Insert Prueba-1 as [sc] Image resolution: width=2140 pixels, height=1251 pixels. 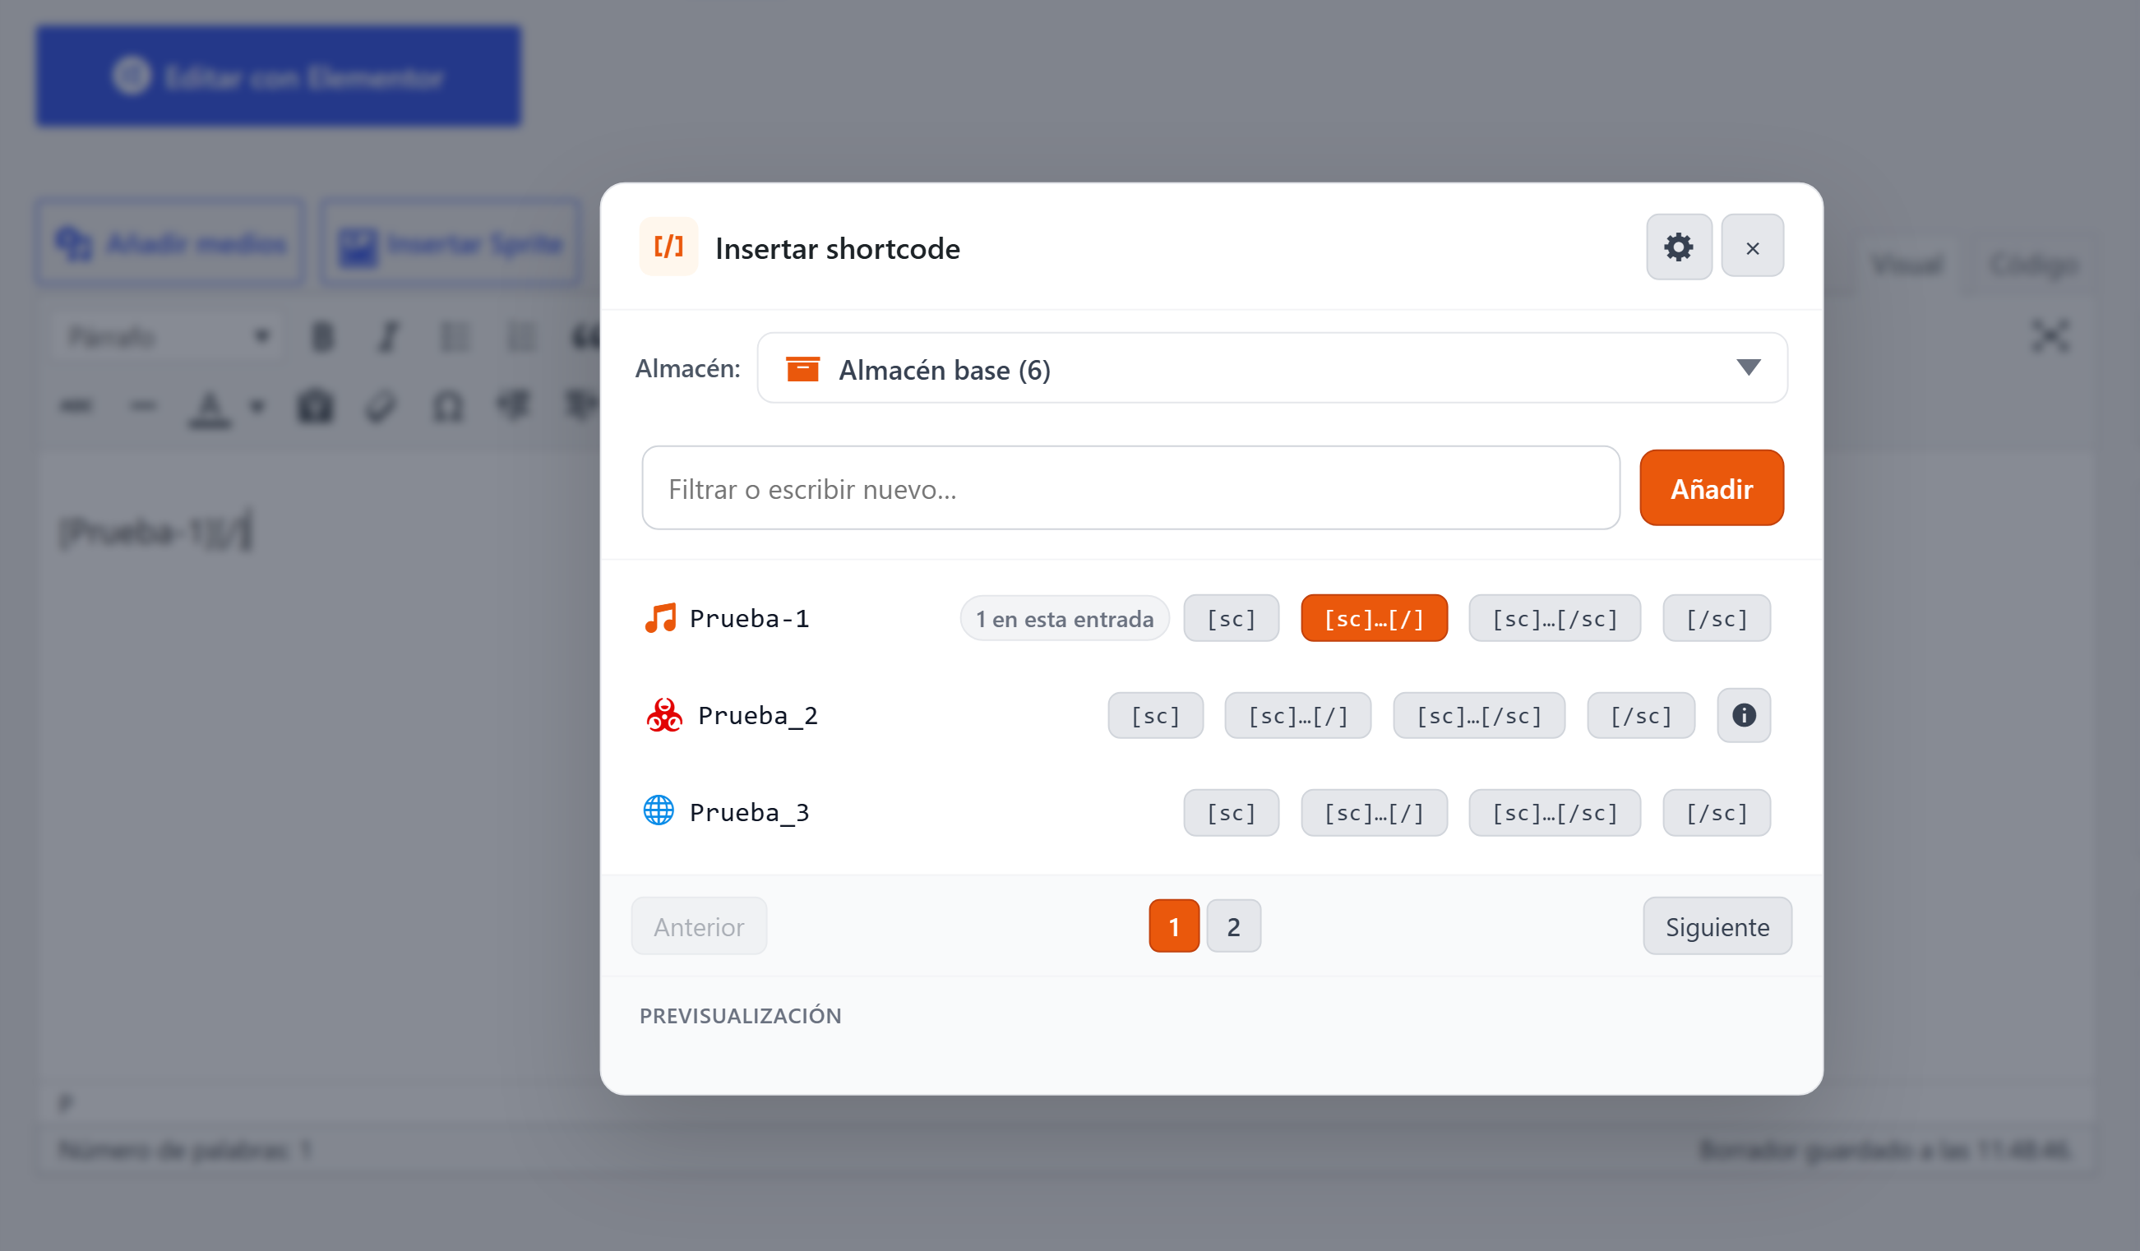coord(1231,618)
